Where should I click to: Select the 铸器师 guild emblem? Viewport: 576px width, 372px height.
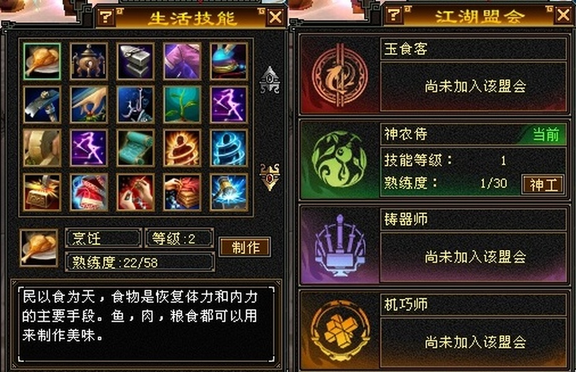[x=340, y=245]
